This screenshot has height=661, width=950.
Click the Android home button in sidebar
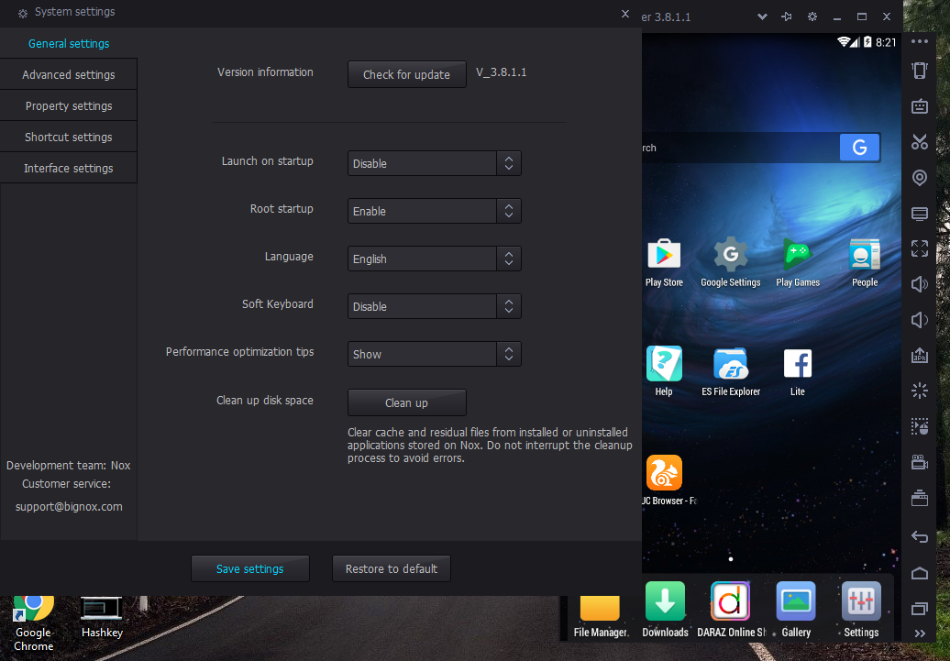(919, 573)
